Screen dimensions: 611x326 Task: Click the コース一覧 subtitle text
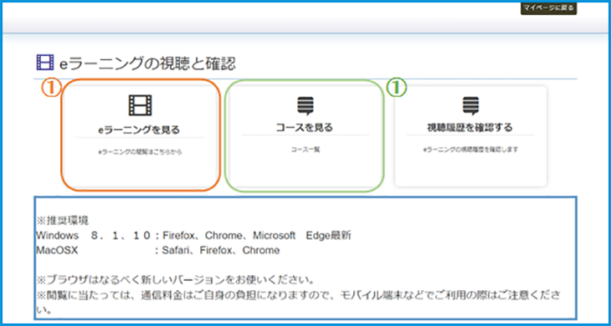(305, 150)
